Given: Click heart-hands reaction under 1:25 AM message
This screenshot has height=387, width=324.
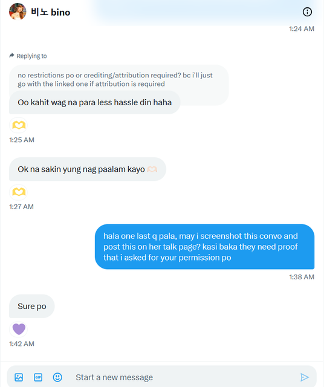Looking at the screenshot, I should tap(19, 125).
